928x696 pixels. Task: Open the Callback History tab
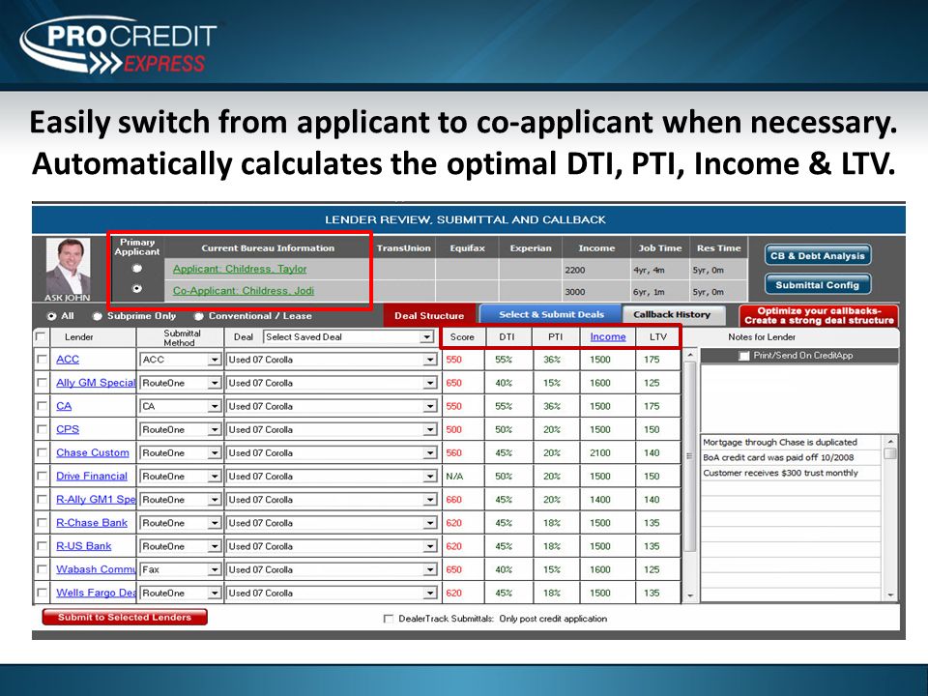point(672,314)
